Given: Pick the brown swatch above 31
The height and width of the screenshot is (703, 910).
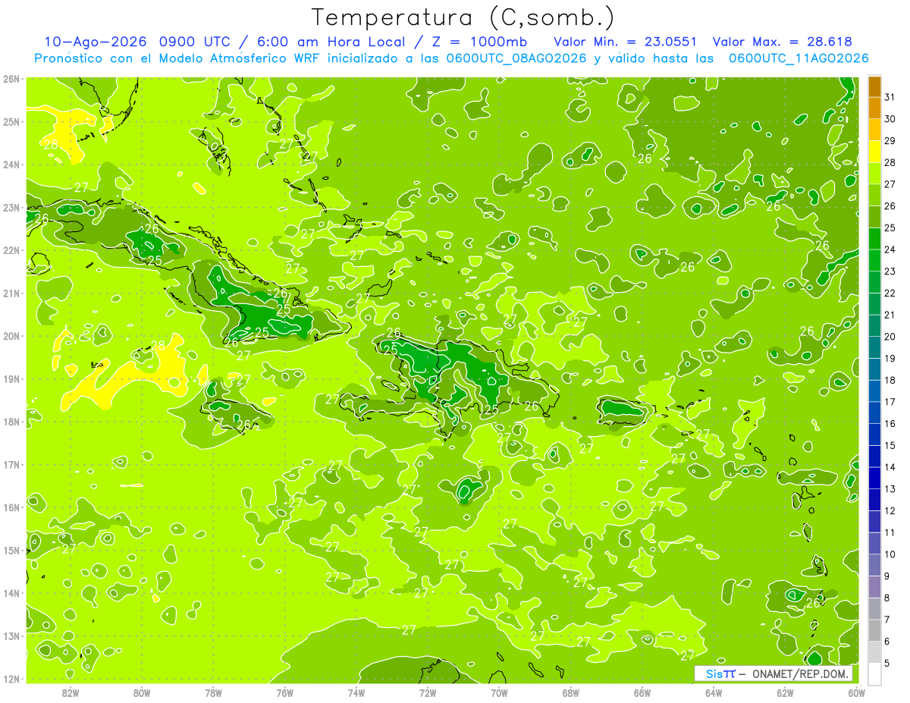Looking at the screenshot, I should [874, 86].
